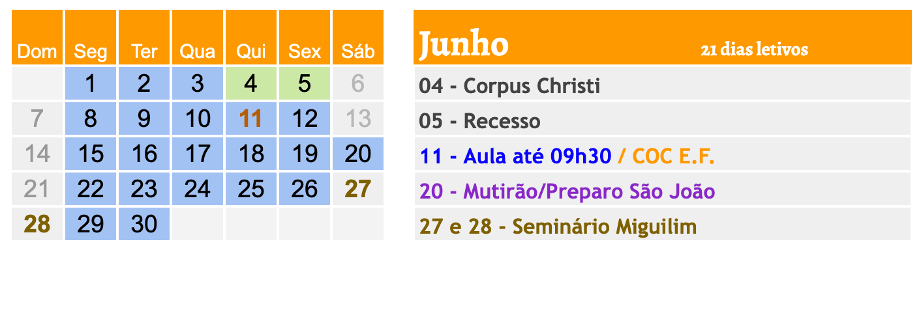Click the Dom weekday header
The image size is (921, 332).
pos(37,51)
